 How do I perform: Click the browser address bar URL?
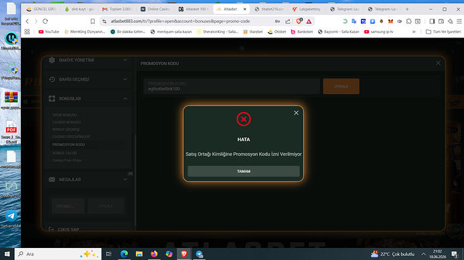(180, 21)
